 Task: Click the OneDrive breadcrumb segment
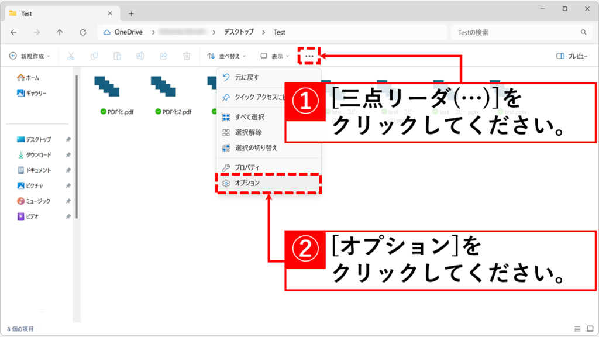coord(128,33)
